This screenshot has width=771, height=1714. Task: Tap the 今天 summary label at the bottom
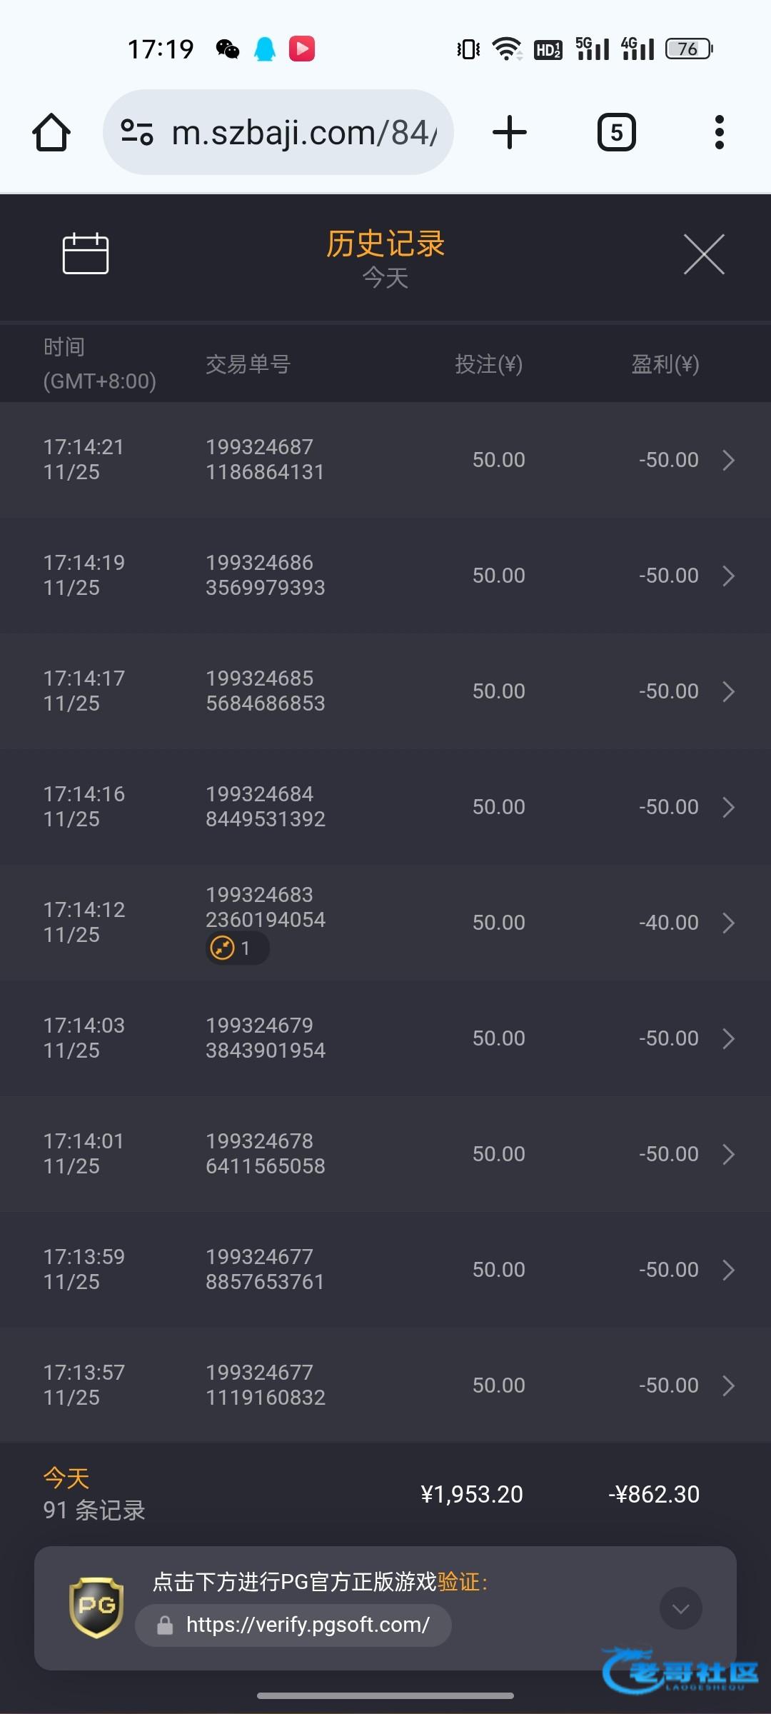66,1478
